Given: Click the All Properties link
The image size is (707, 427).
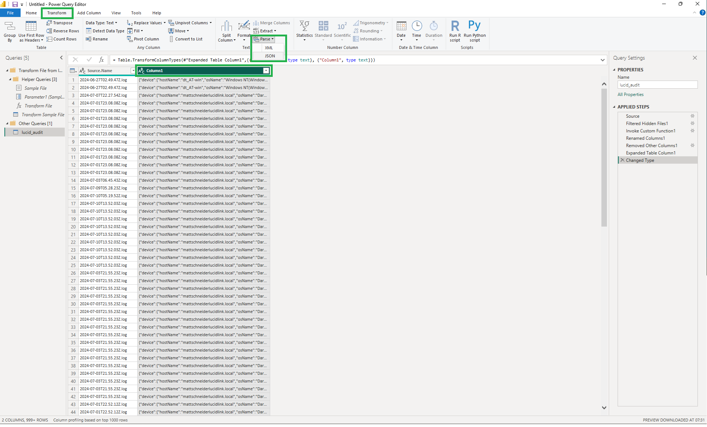Looking at the screenshot, I should tap(630, 95).
